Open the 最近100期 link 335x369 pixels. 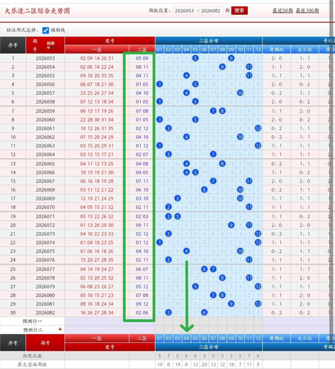tap(307, 11)
